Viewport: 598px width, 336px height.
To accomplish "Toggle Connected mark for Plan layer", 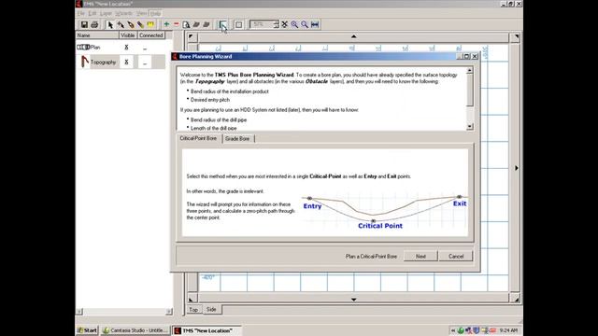I will (x=145, y=48).
